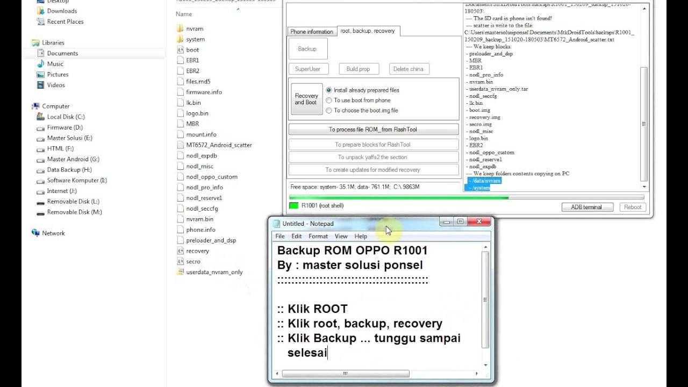Open the Music library icon
This screenshot has width=688, height=387.
41,64
